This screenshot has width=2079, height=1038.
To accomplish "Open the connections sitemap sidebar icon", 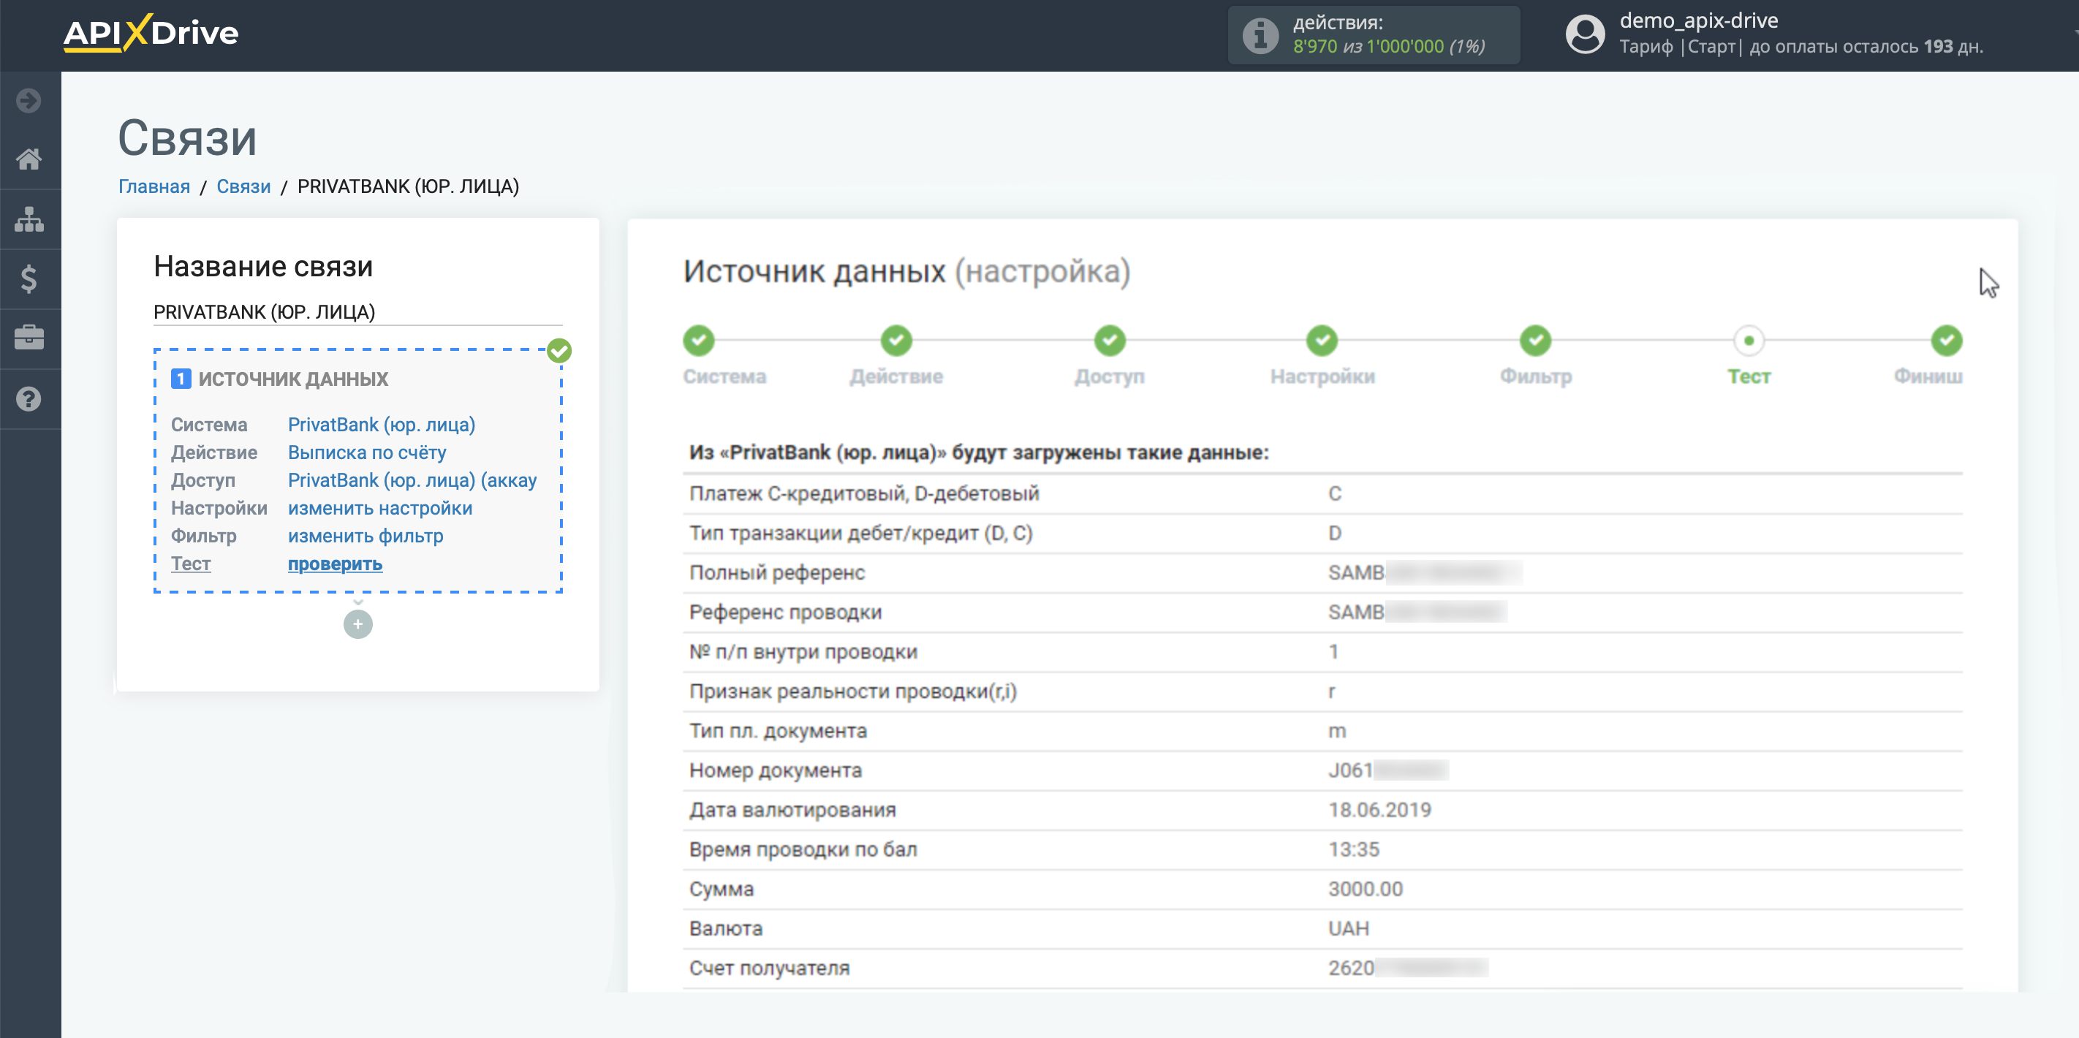I will tap(29, 219).
